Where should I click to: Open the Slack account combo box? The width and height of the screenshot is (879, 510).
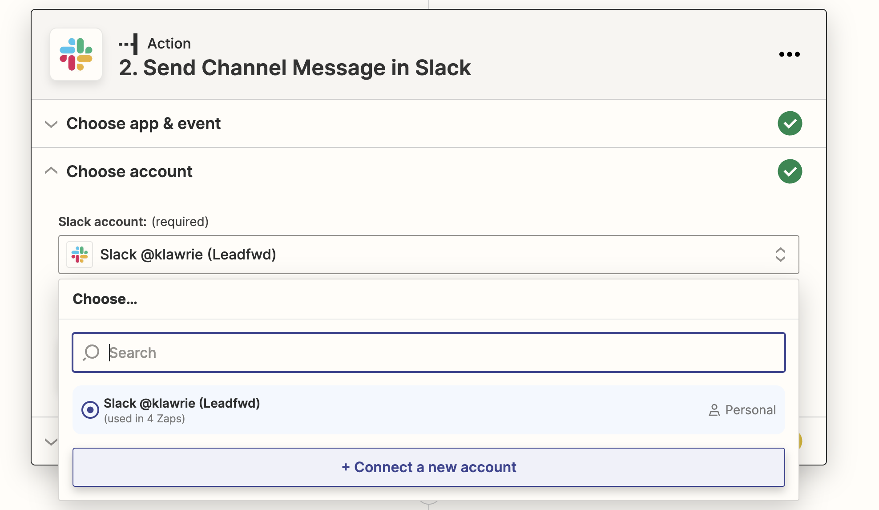[428, 255]
